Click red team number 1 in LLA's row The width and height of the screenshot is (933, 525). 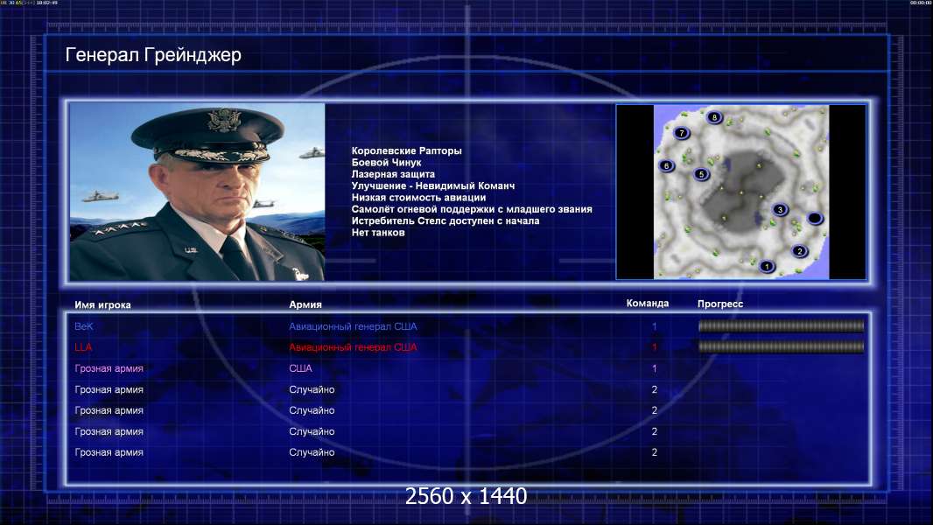coord(654,347)
